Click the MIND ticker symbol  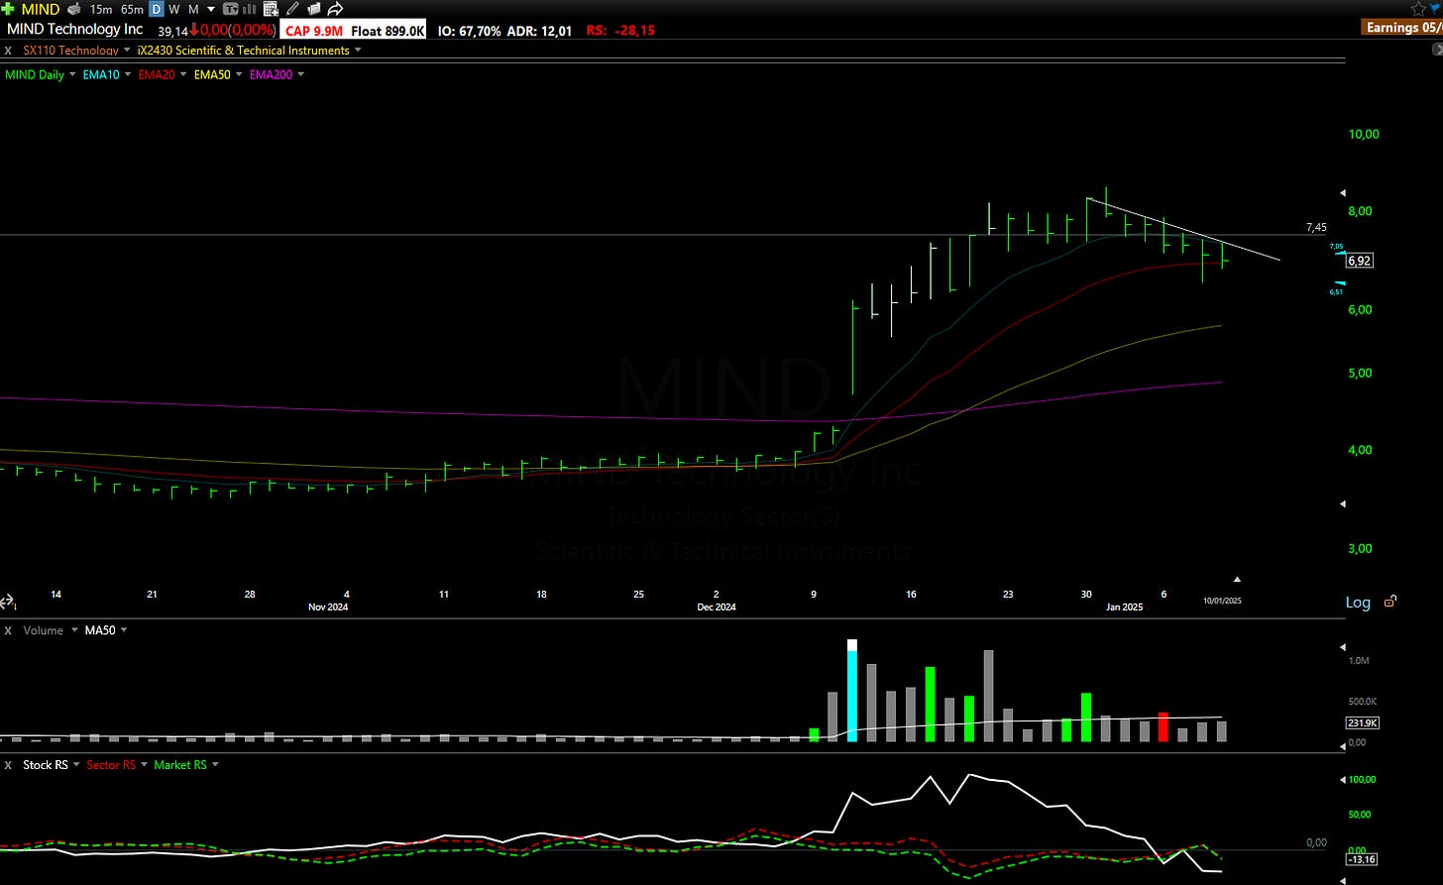(41, 9)
